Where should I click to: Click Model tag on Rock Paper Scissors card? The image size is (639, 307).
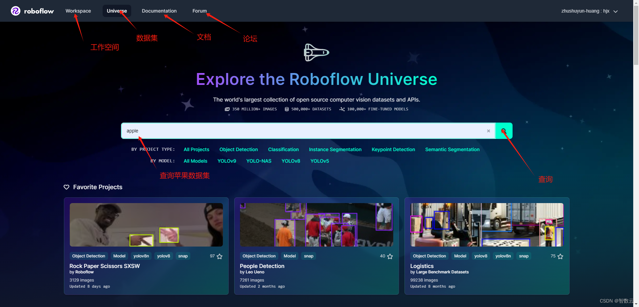pyautogui.click(x=119, y=256)
